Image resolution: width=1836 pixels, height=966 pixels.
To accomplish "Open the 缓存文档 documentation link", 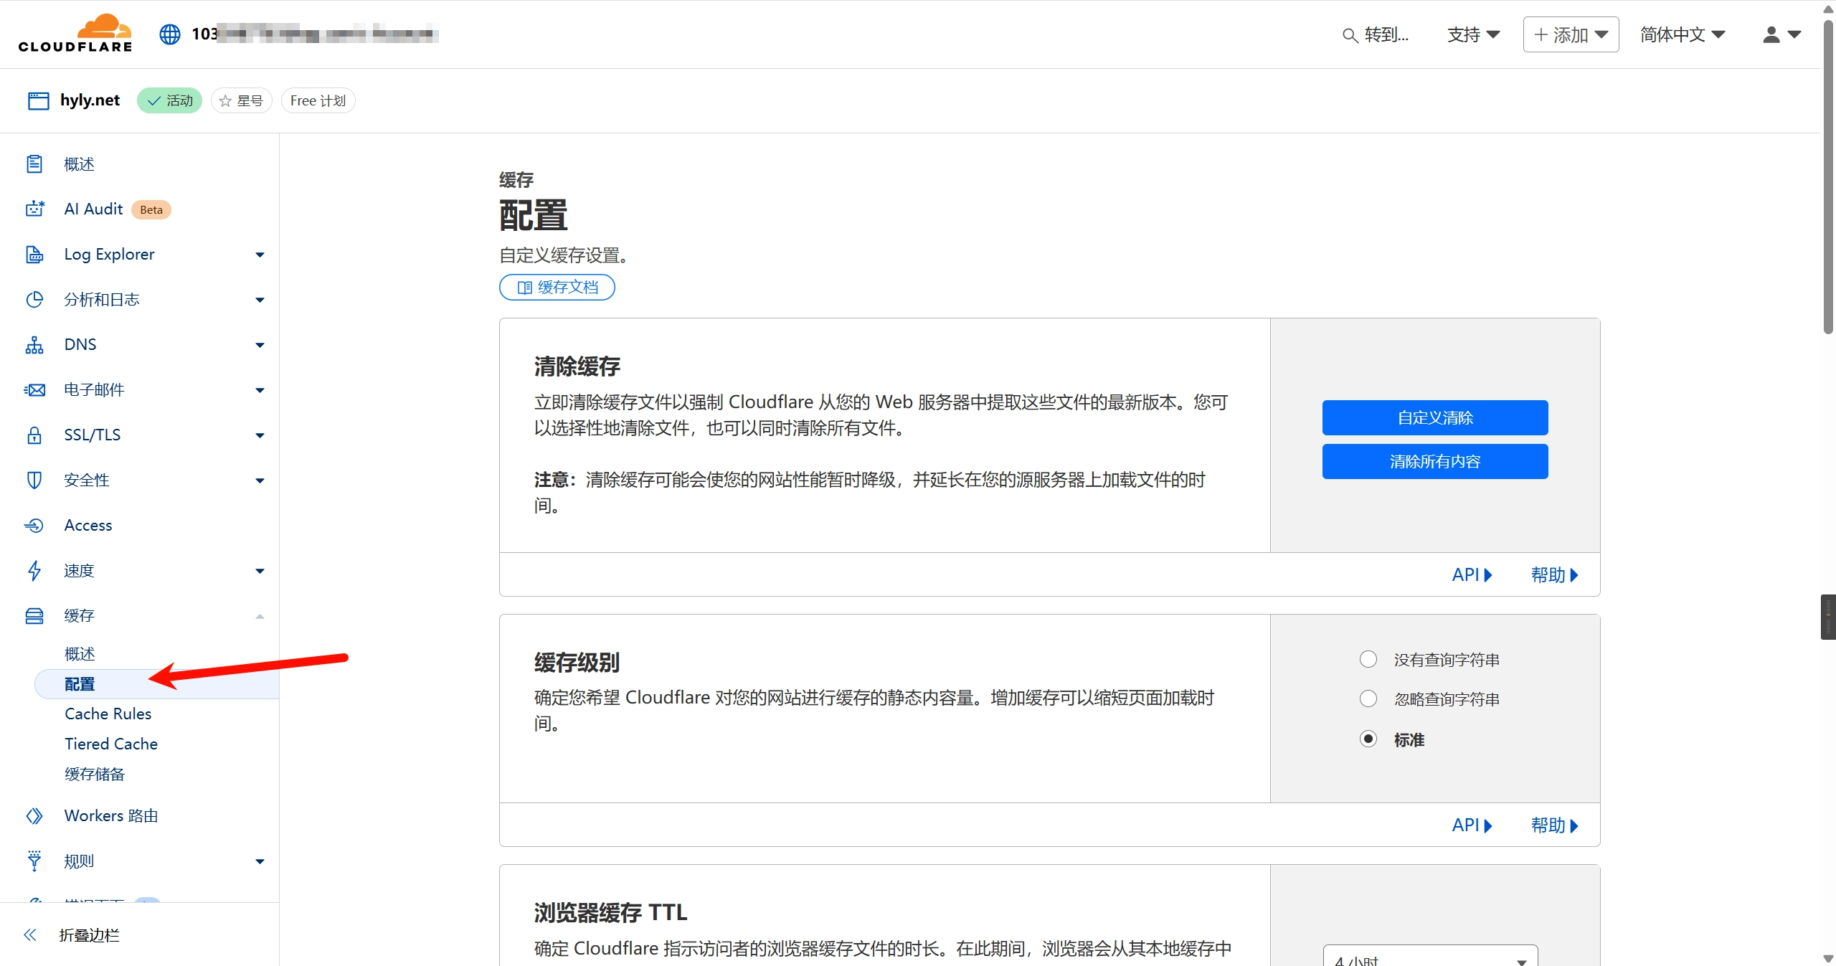I will coord(557,288).
